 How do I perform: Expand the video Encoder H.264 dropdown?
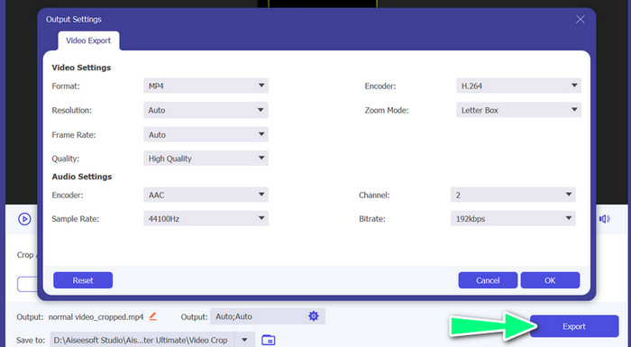pyautogui.click(x=518, y=86)
